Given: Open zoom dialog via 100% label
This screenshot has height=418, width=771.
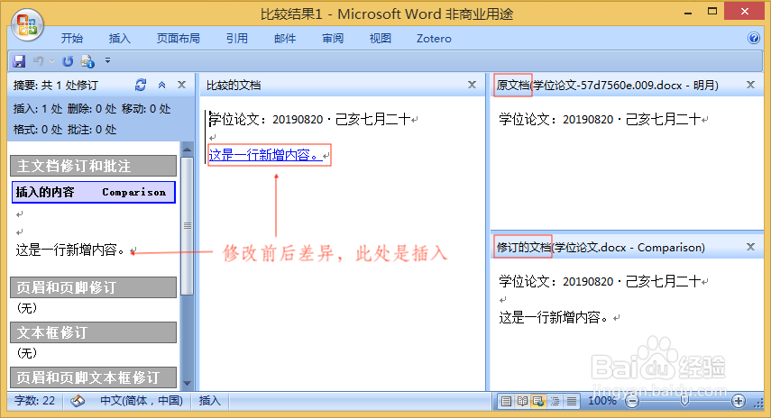Looking at the screenshot, I should click(602, 401).
